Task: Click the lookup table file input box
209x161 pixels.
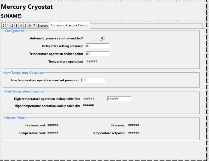Action: click(x=119, y=99)
